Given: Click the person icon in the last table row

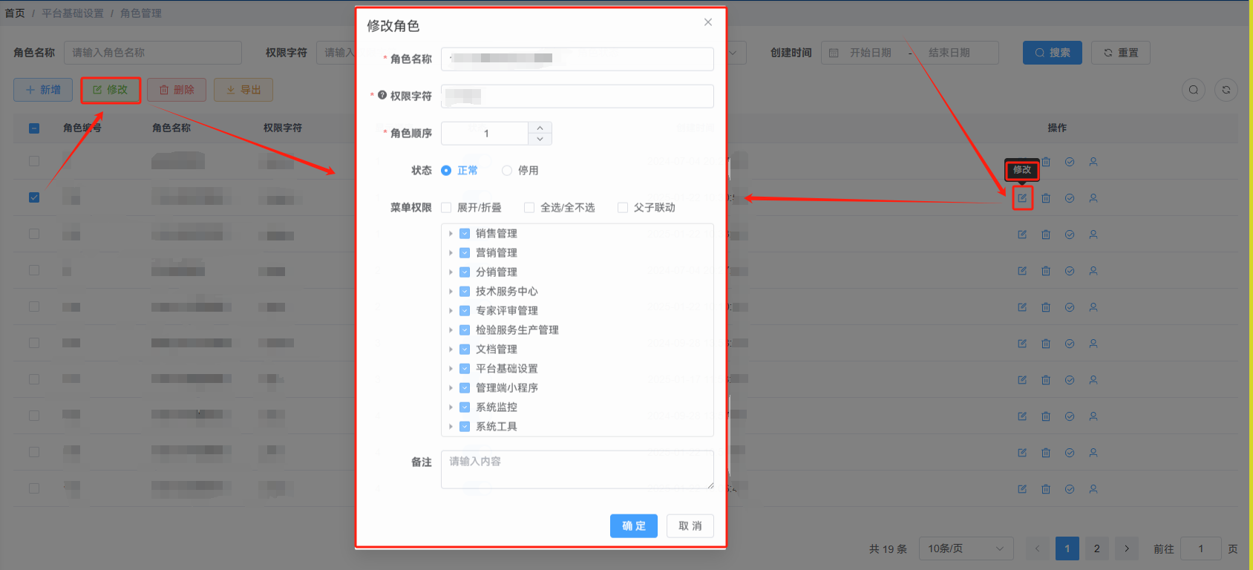Looking at the screenshot, I should pyautogui.click(x=1093, y=489).
